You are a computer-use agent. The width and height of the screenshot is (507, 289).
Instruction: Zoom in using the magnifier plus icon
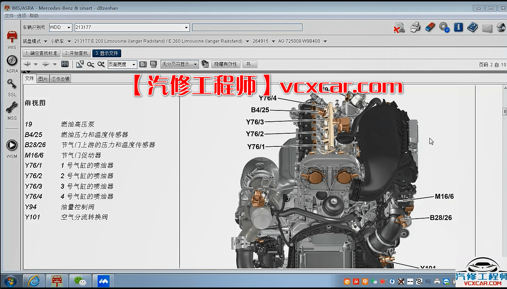pos(101,64)
